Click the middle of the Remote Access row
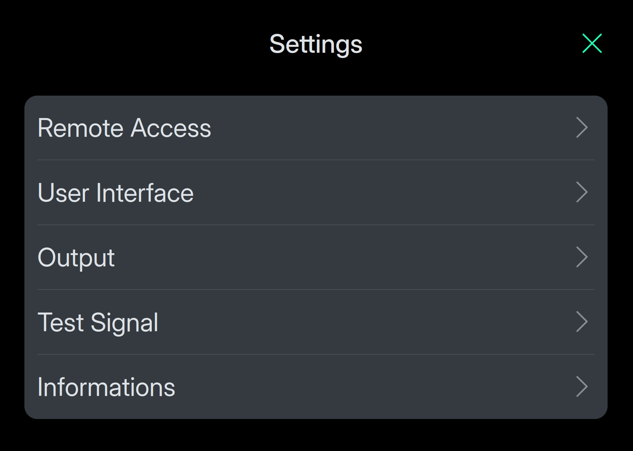This screenshot has width=633, height=451. click(316, 128)
